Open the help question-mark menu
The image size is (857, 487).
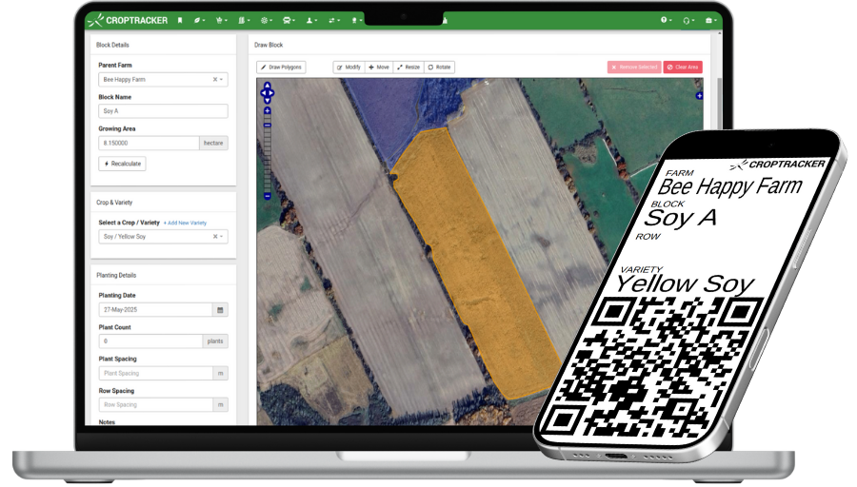(x=666, y=20)
